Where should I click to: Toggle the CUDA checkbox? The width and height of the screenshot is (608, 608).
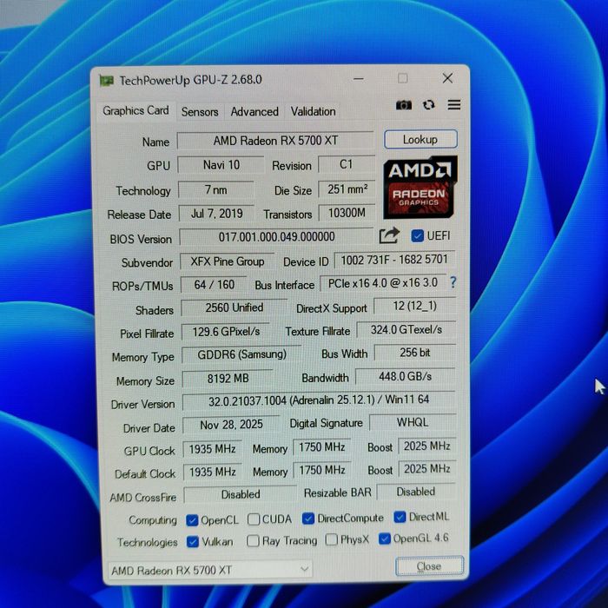click(x=254, y=519)
